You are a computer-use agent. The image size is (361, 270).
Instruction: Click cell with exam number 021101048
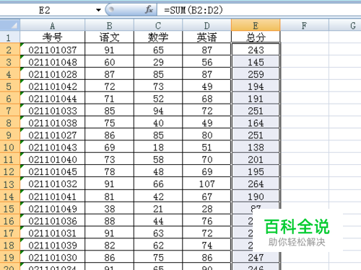click(x=53, y=62)
